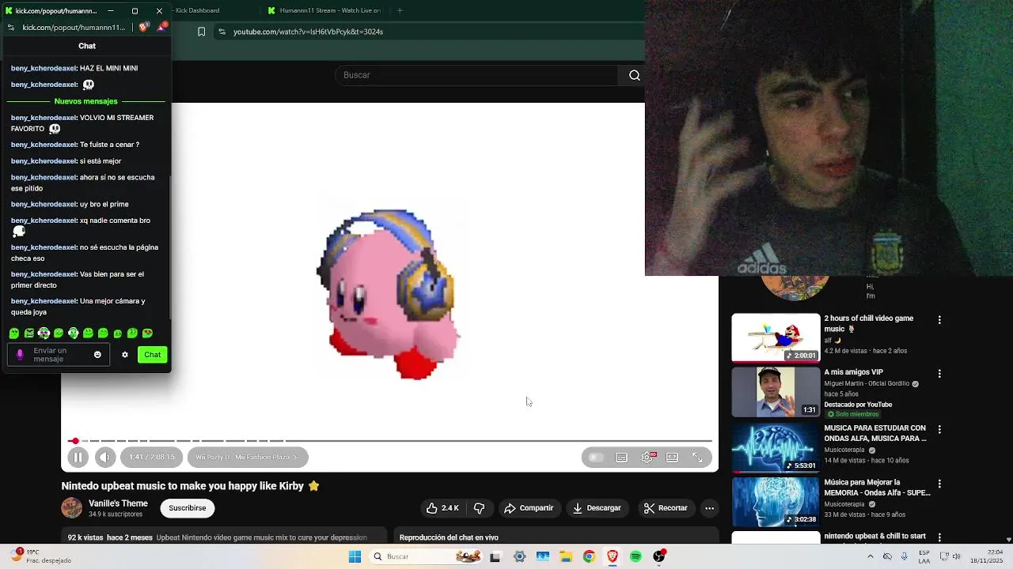The image size is (1013, 569).
Task: Seek on the video progress bar
Action: 389,441
